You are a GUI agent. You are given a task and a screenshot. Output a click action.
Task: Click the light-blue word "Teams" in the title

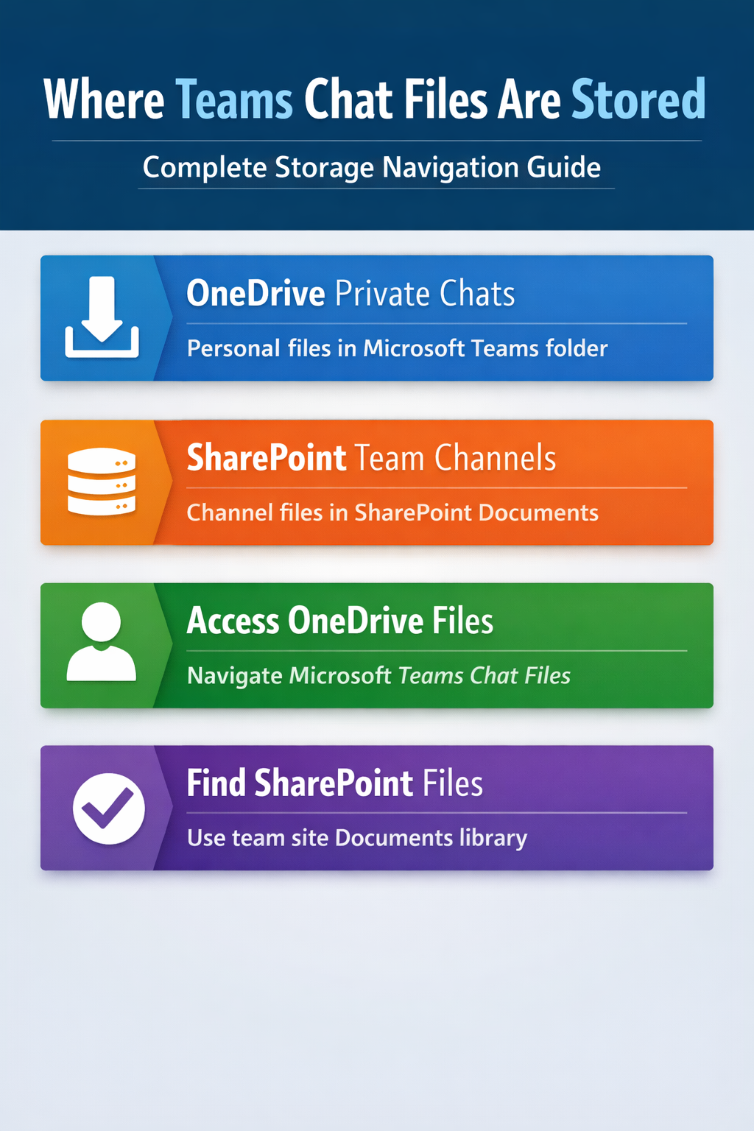coord(234,100)
